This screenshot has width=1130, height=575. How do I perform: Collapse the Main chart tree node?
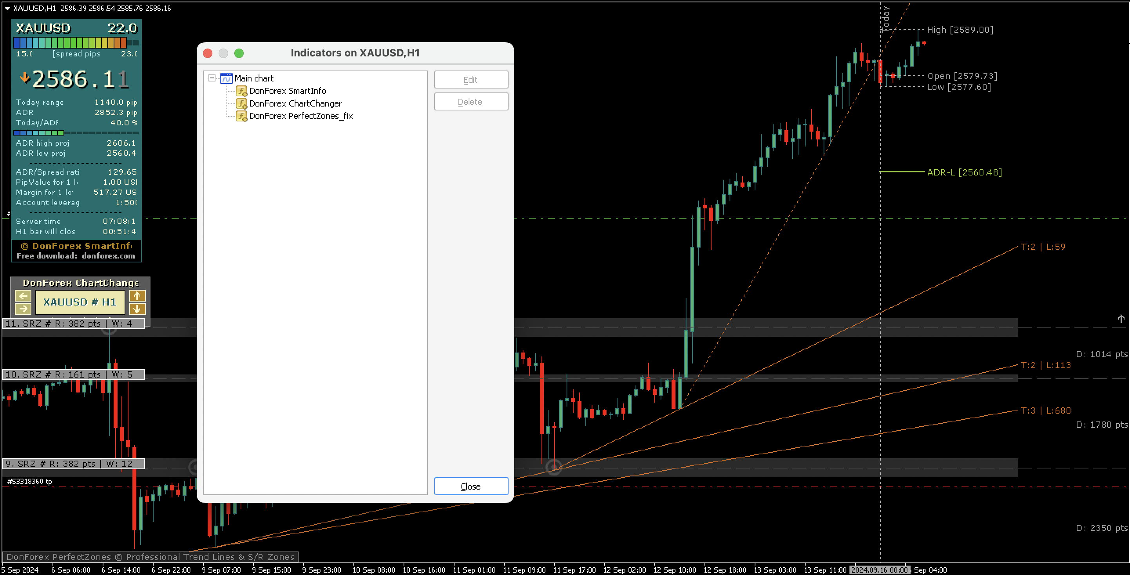tap(212, 78)
